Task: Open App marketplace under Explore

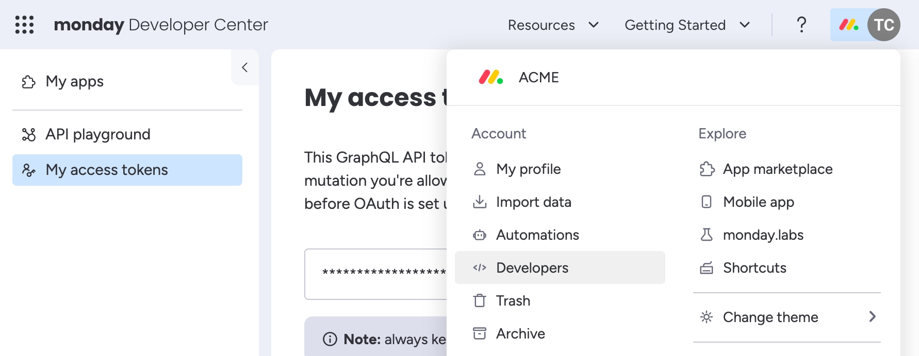Action: (777, 169)
